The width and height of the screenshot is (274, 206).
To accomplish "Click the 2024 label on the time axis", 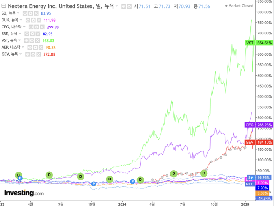I will 122,204.
